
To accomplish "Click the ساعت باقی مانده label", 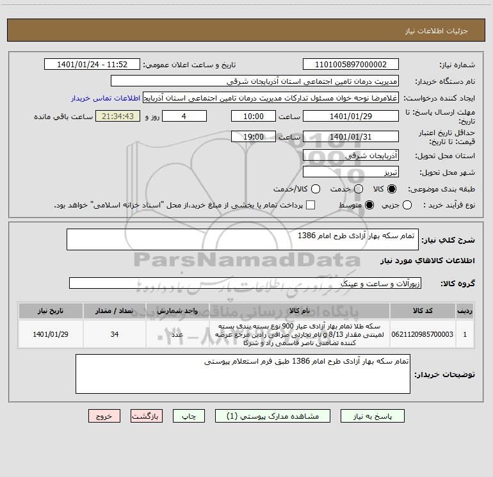I will pos(63,117).
